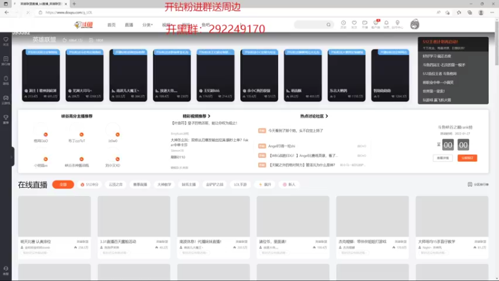Select the 金铲铲之战 filter tab

(215, 184)
